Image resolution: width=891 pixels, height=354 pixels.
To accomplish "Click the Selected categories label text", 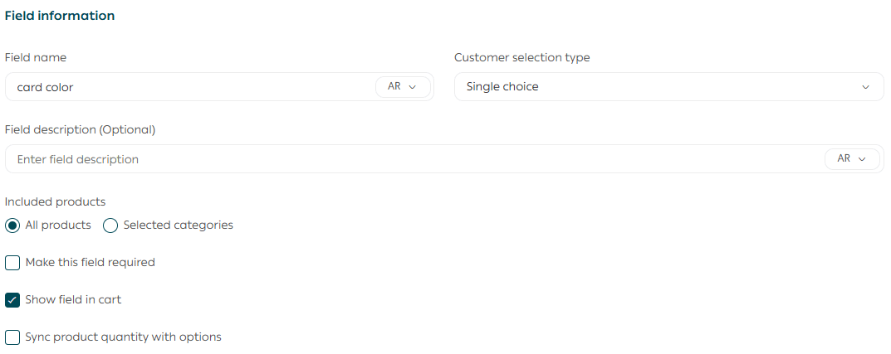I will 178,225.
